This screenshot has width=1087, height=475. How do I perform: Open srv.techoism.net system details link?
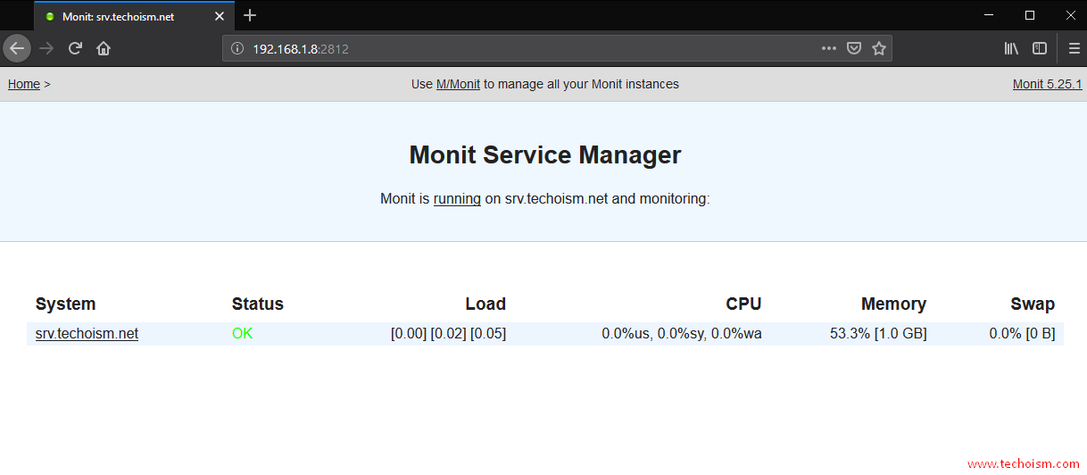coord(87,334)
